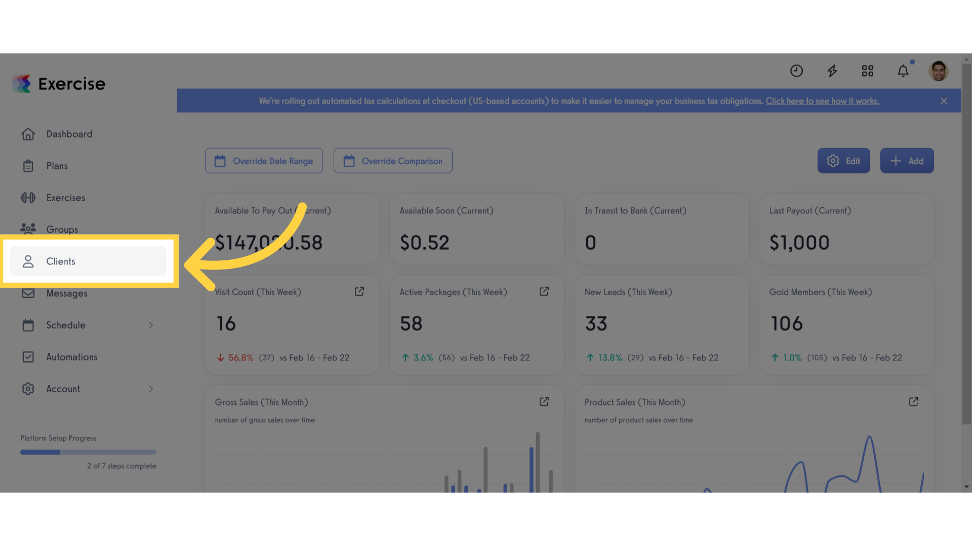Open Active Packages card external link icon
Screen dimensions: 972x546
544,292
